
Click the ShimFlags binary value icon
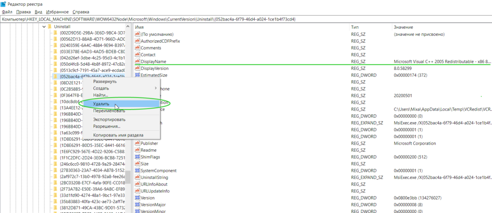click(x=137, y=157)
